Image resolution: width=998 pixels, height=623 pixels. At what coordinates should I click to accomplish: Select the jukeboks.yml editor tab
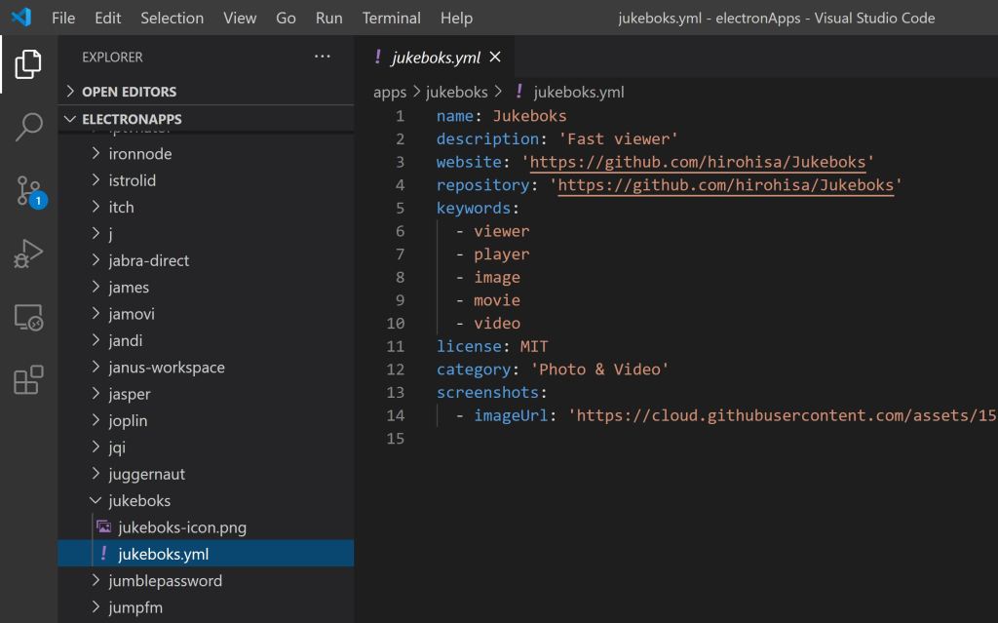pyautogui.click(x=435, y=58)
